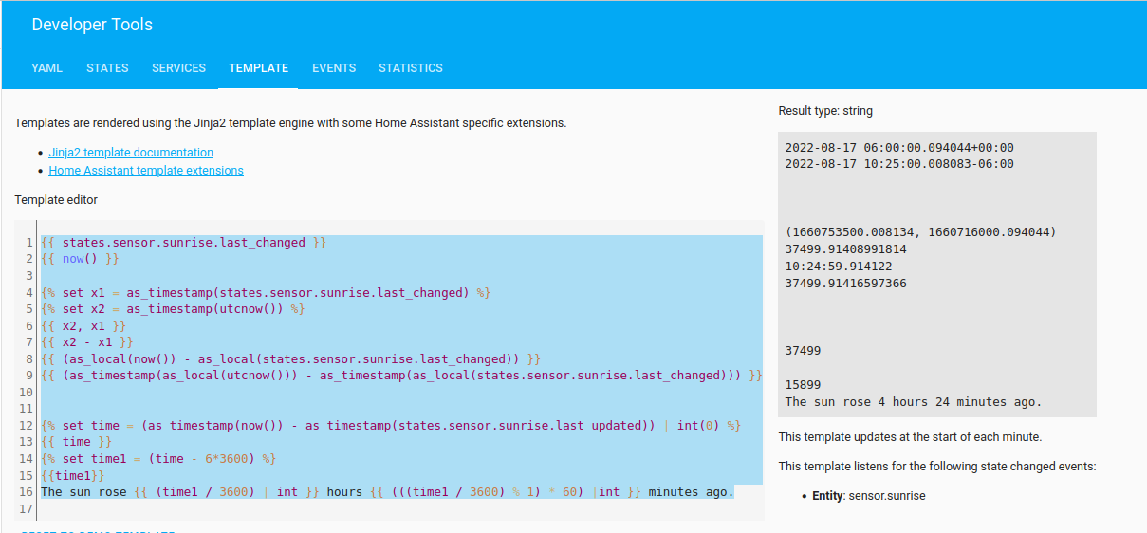Click line number 1 in editor gutter
This screenshot has width=1147, height=533.
coord(29,243)
